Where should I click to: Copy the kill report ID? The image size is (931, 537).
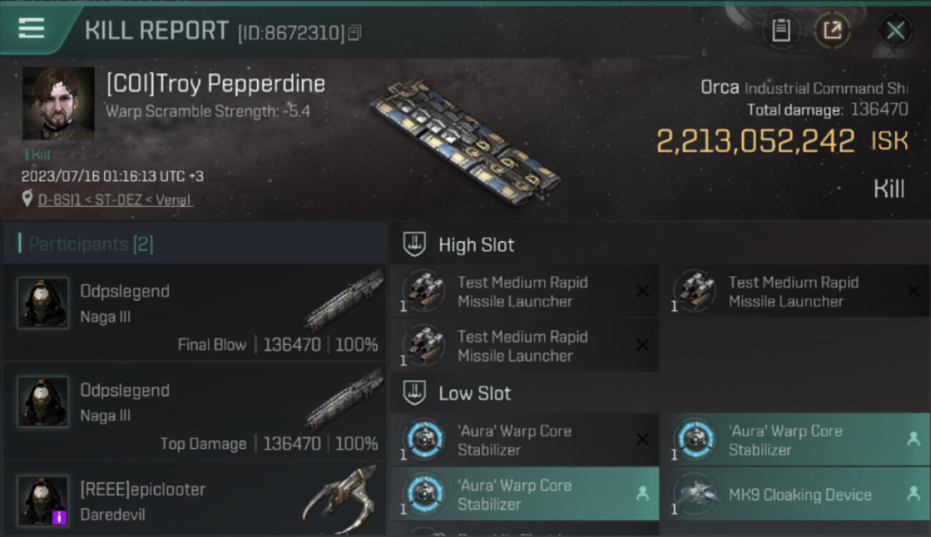tap(355, 32)
